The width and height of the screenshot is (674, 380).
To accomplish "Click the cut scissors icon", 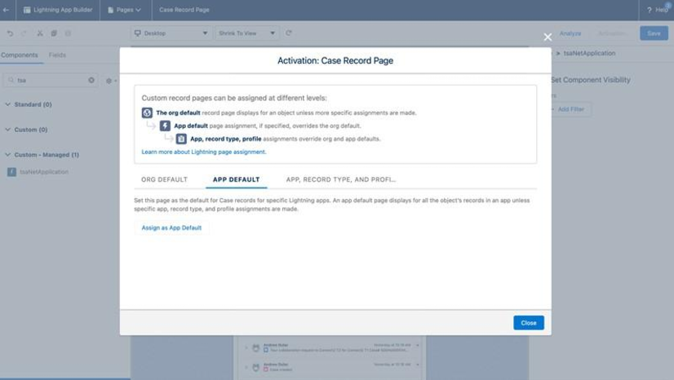I will [x=39, y=33].
